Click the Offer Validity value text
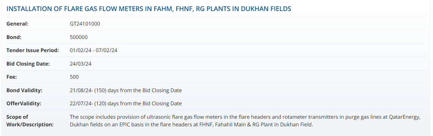 (126, 104)
